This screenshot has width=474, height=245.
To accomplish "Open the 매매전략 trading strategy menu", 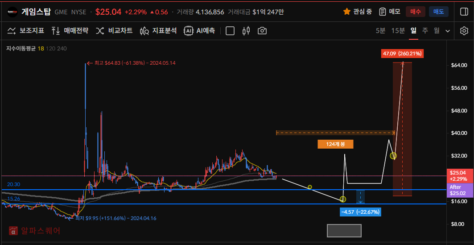I will [x=70, y=30].
